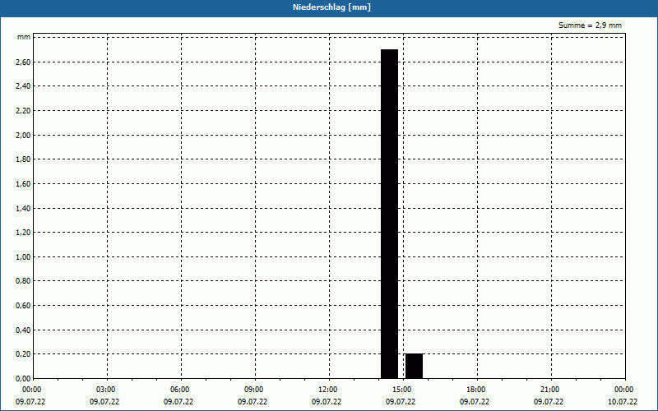
Task: Click the 09.07.22 date beneath 15:00
Action: click(x=401, y=402)
